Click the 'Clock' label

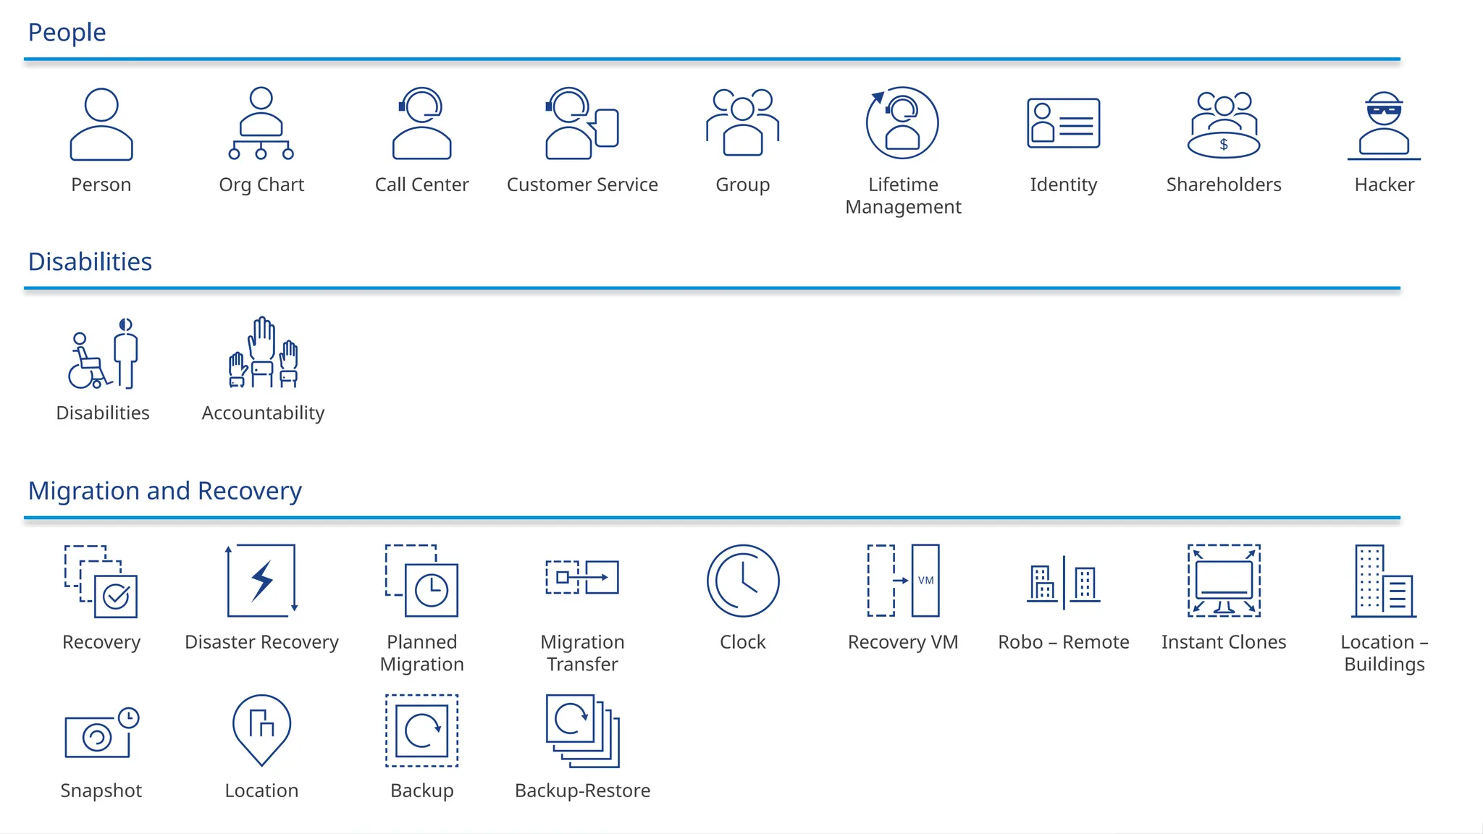743,642
